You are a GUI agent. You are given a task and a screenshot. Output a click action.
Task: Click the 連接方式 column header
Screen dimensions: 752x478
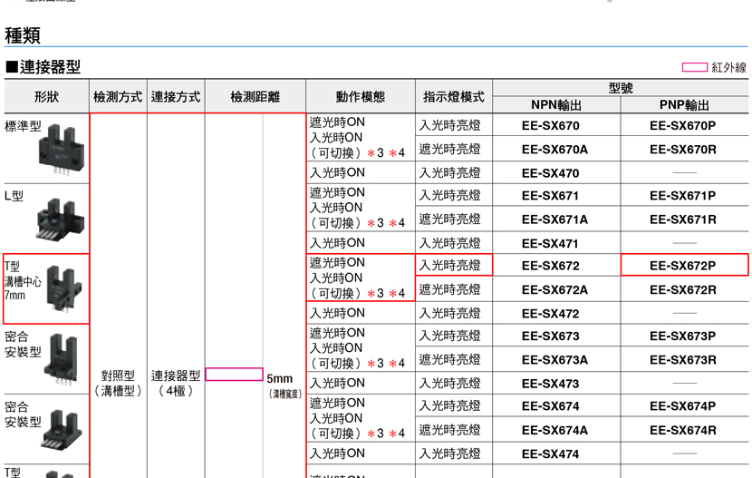click(x=176, y=97)
